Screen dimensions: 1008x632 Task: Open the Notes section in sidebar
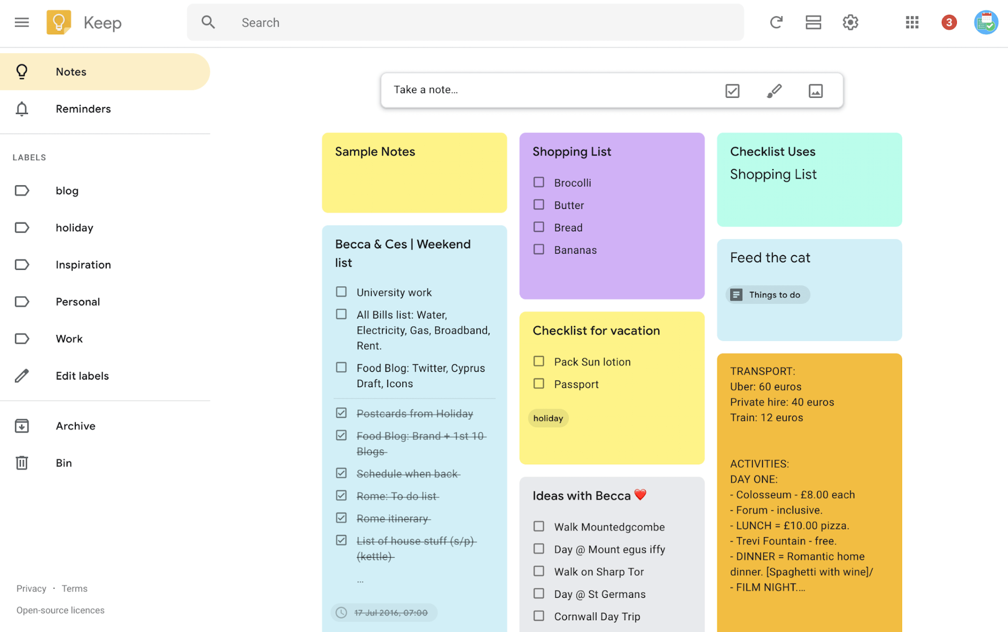(x=70, y=71)
